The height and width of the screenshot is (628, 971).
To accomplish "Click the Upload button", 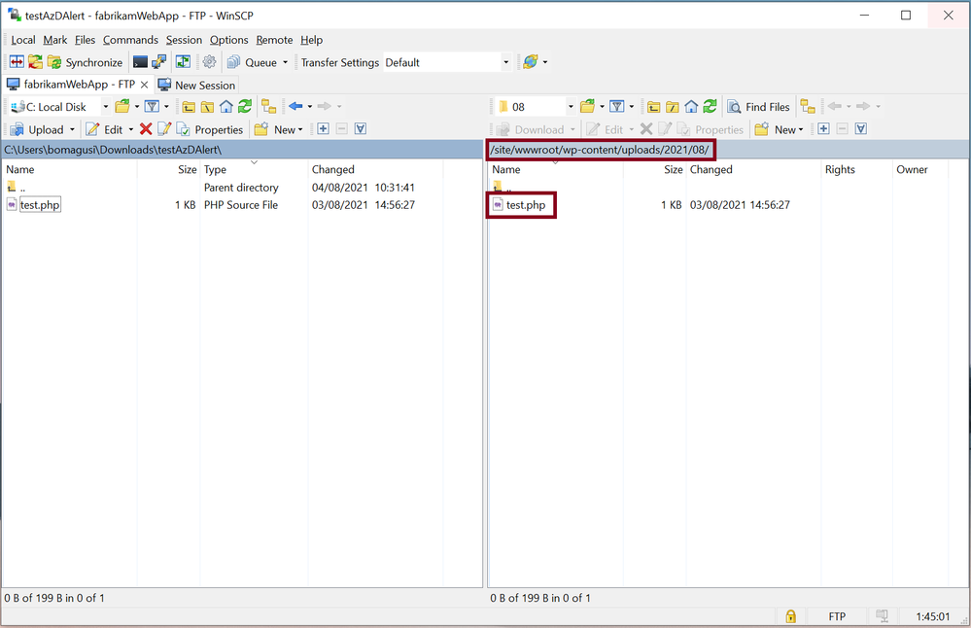I will pos(38,129).
